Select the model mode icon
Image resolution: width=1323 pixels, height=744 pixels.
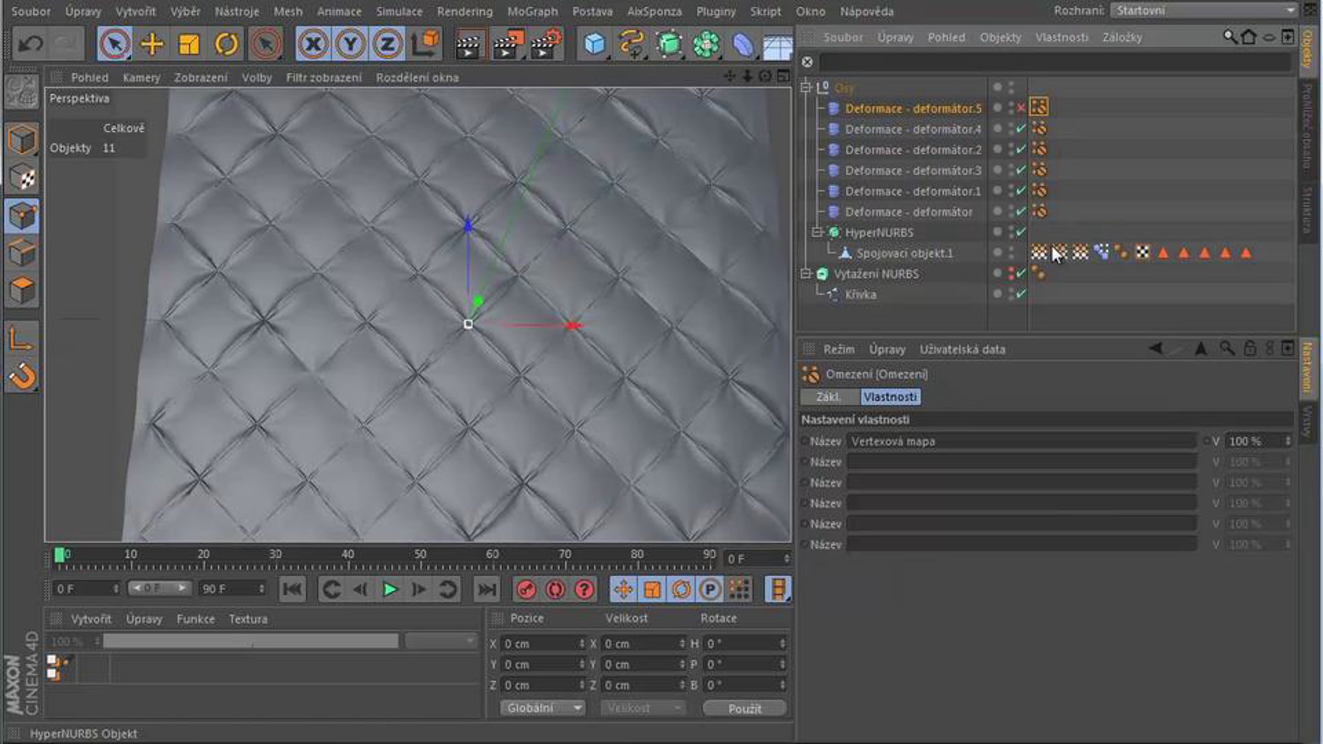coord(22,139)
